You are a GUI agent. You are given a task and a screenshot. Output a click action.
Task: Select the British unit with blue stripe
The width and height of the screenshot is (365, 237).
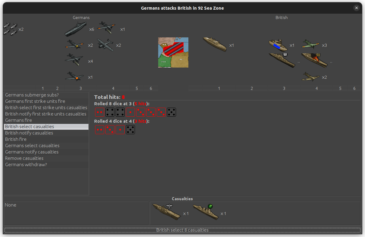[278, 45]
